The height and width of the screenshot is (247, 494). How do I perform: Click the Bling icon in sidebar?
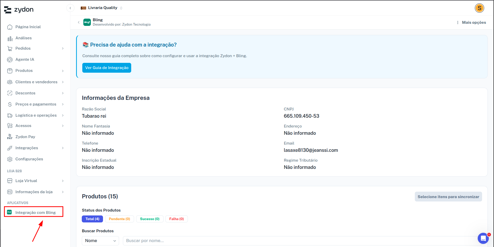point(10,212)
